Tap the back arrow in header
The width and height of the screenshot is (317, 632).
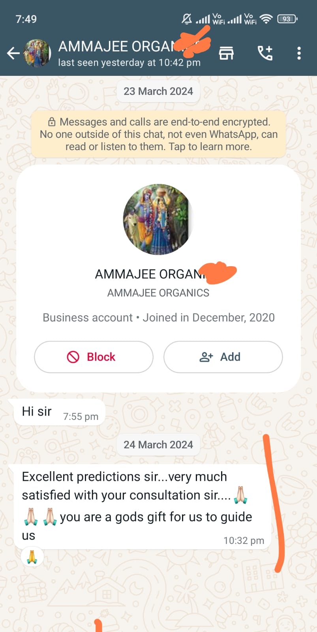click(13, 53)
